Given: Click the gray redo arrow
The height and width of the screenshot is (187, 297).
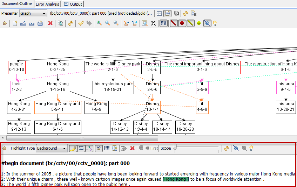Looking at the screenshot, I should click(x=89, y=23).
